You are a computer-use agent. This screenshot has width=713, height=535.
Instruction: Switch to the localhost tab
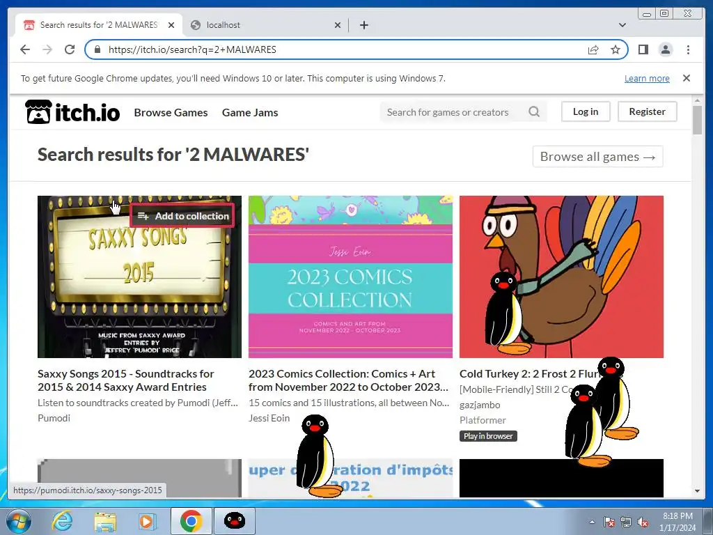point(266,25)
